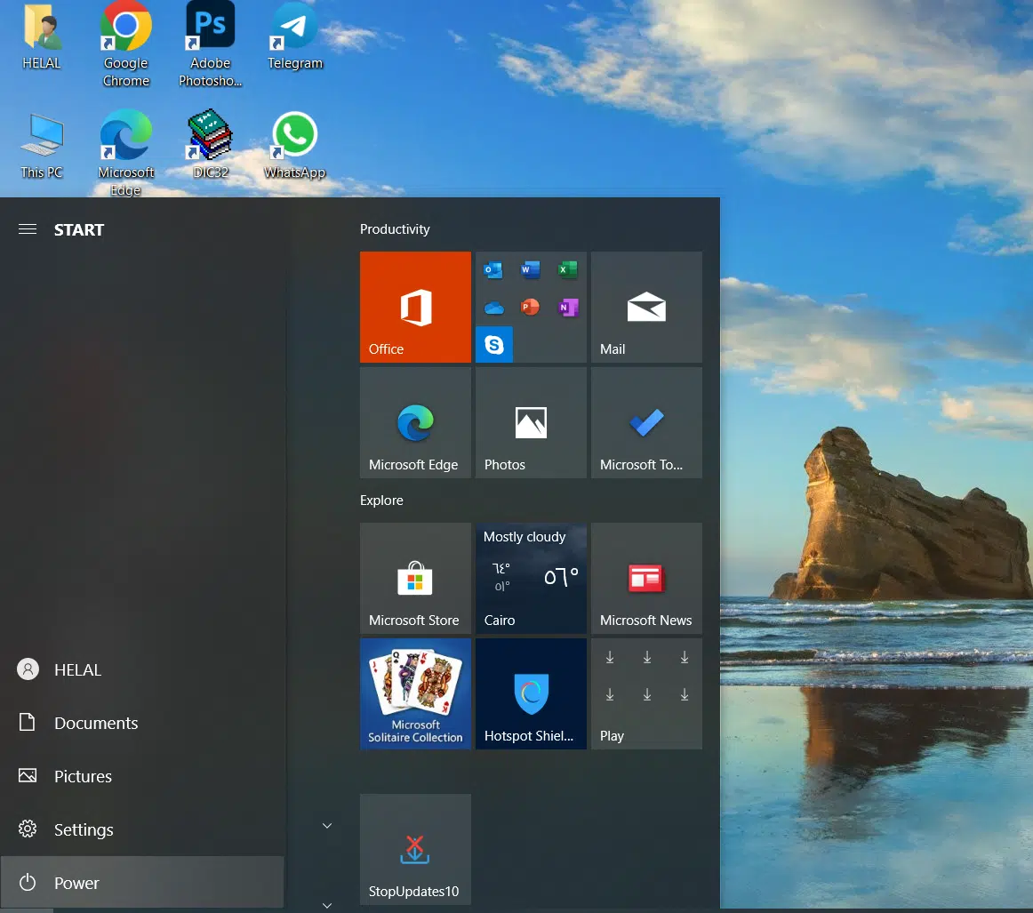Open Pictures from Start sidebar
This screenshot has height=913, width=1033.
(x=142, y=777)
